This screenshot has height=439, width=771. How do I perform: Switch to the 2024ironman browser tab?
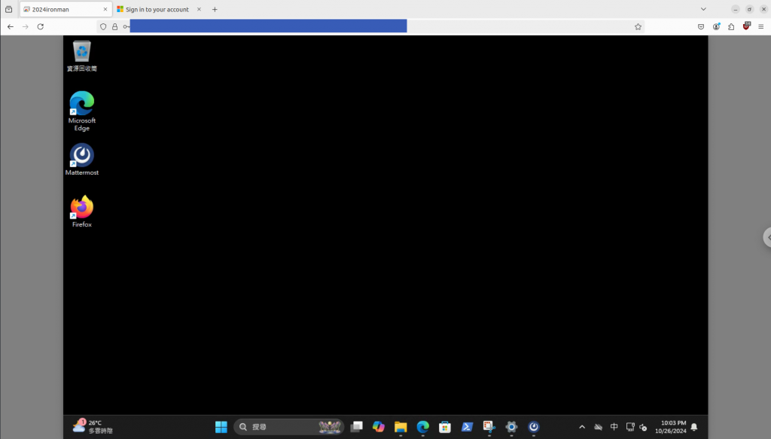point(66,9)
